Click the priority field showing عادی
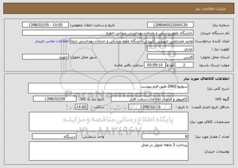Image resolution: width=238 pixels, height=168 pixels. [x=170, y=49]
